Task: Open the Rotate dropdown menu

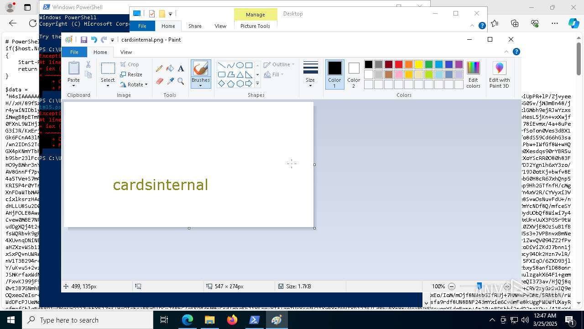Action: (134, 85)
